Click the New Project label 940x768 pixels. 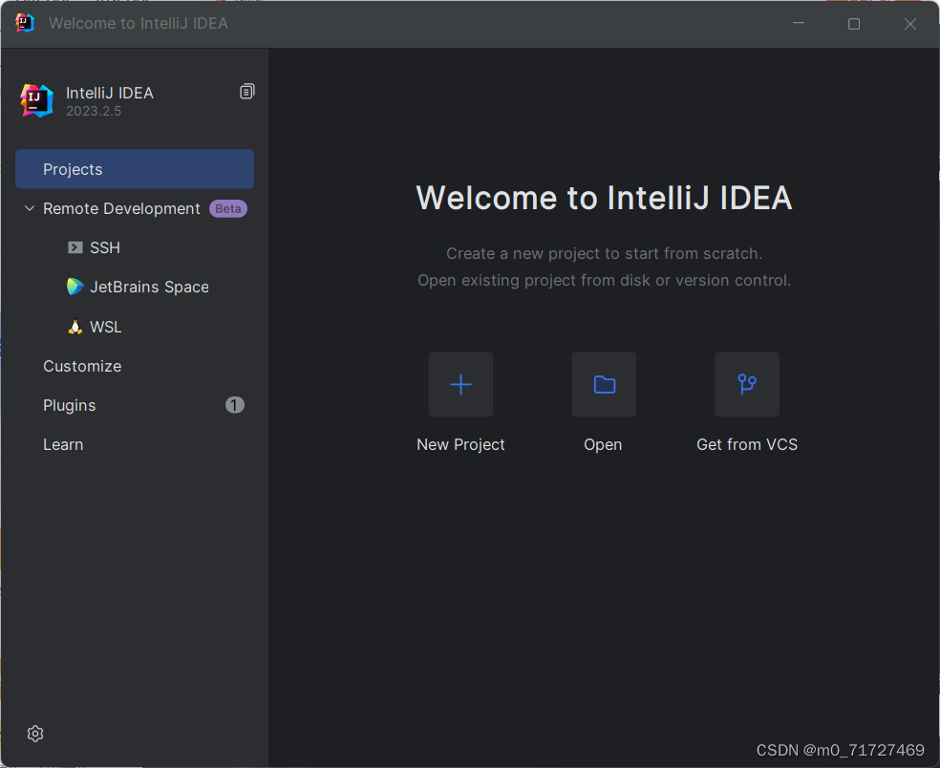click(460, 444)
